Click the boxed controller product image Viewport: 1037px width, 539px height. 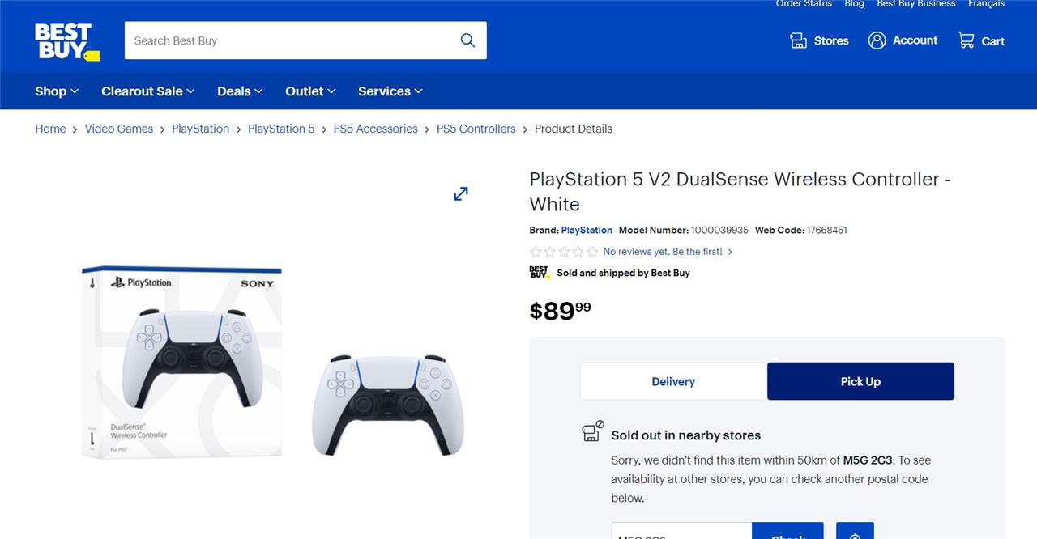[181, 361]
